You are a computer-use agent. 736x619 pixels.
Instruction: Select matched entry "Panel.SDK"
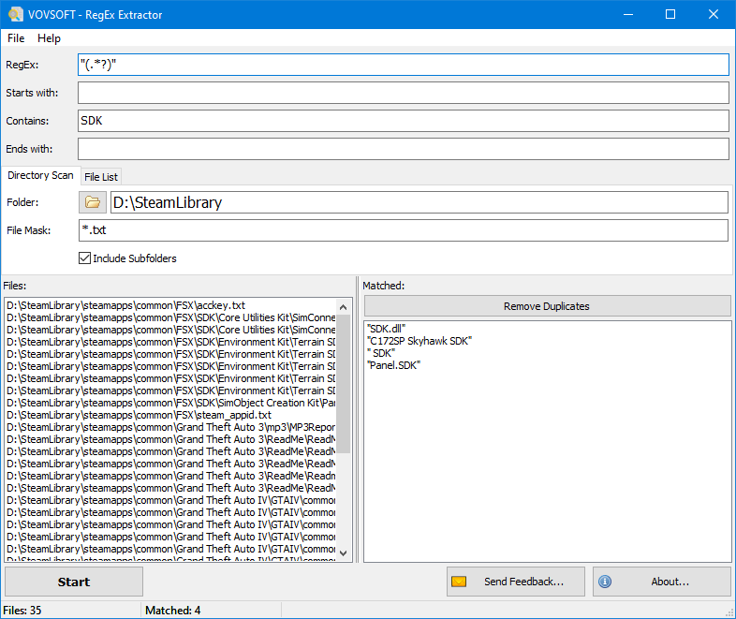tap(394, 365)
